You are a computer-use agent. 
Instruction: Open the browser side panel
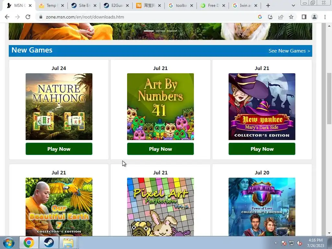coord(304,17)
